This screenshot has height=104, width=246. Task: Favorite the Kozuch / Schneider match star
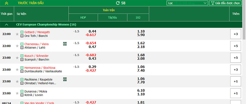[x=17, y=58]
